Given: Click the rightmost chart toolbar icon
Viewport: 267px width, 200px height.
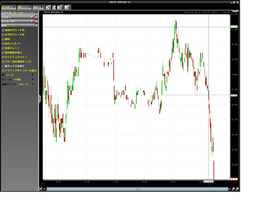Looking at the screenshot, I should click(67, 7).
